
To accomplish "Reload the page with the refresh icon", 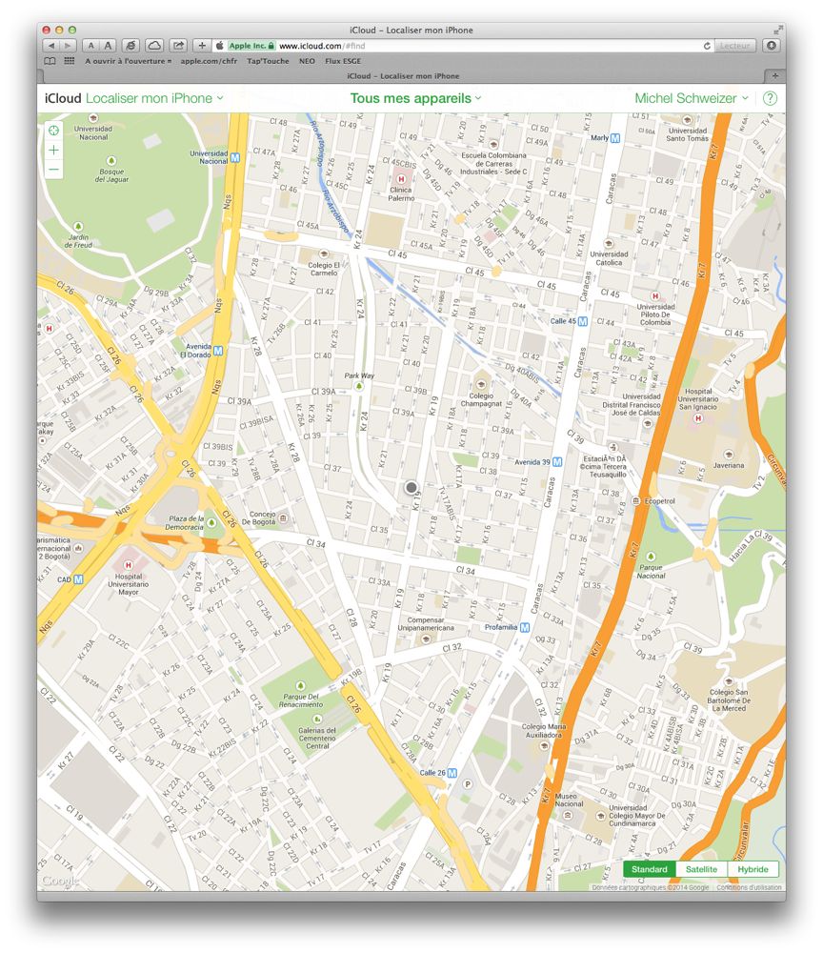I will (707, 46).
